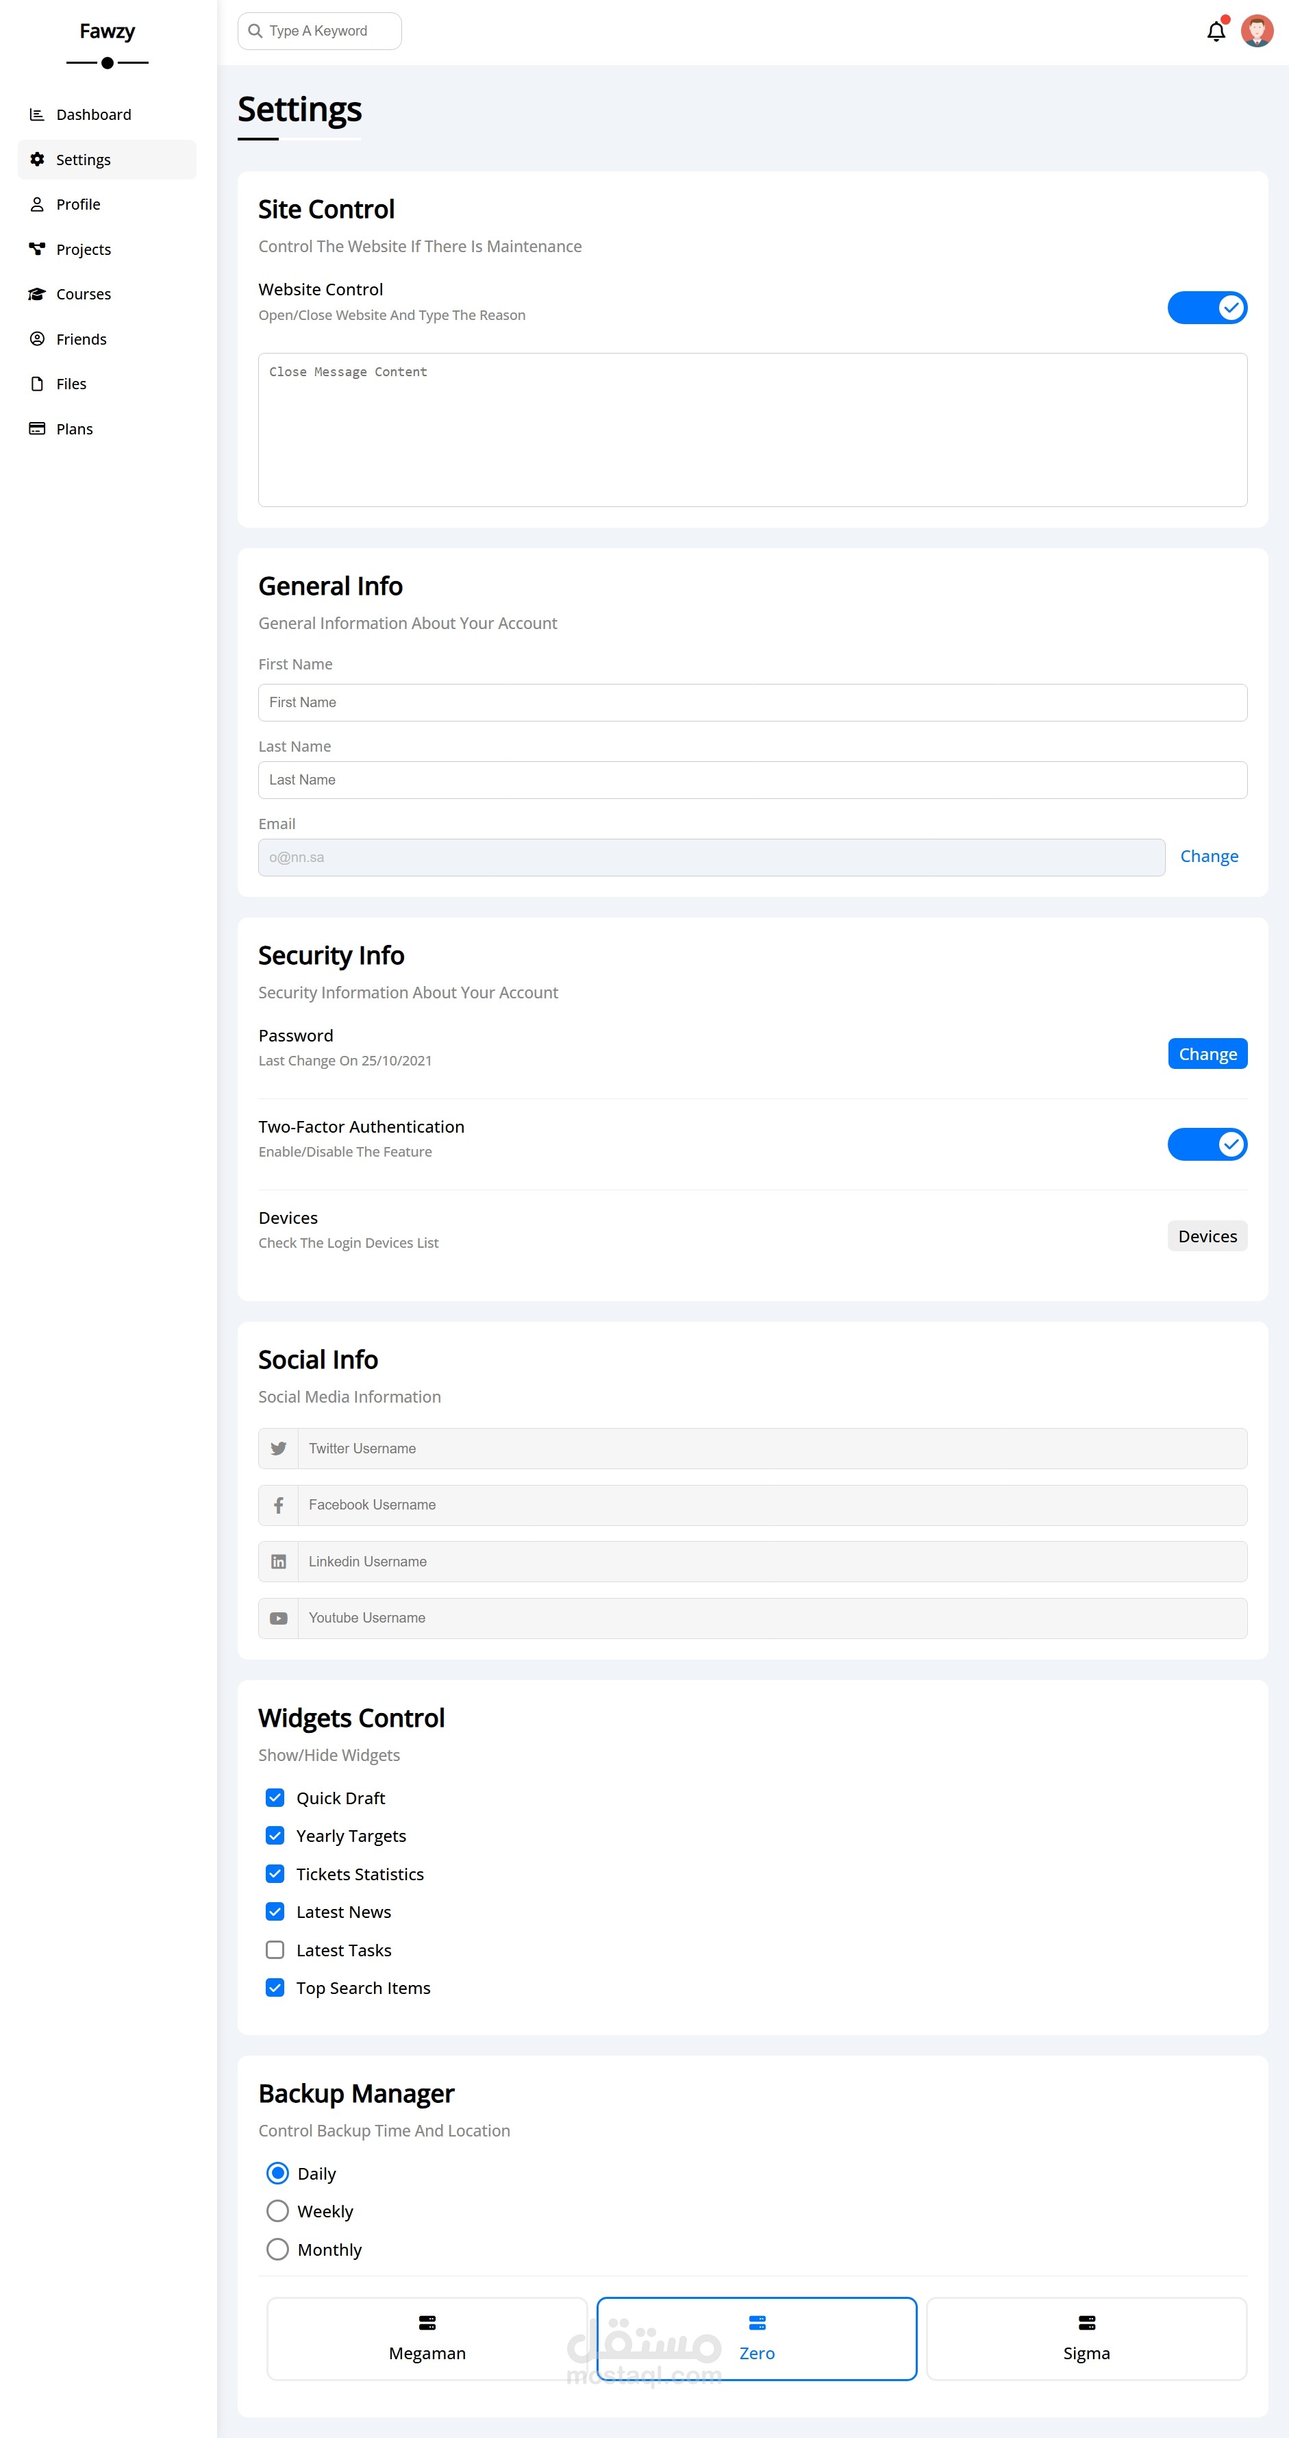The height and width of the screenshot is (2438, 1289).
Task: Choose the Monthly backup radio option
Action: [x=277, y=2249]
